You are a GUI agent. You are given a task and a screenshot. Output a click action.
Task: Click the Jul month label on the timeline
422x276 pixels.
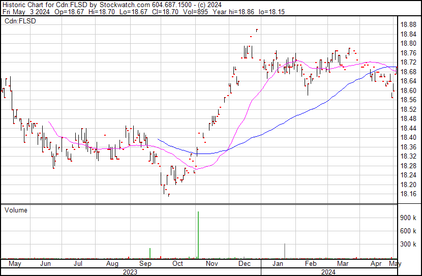[78, 264]
